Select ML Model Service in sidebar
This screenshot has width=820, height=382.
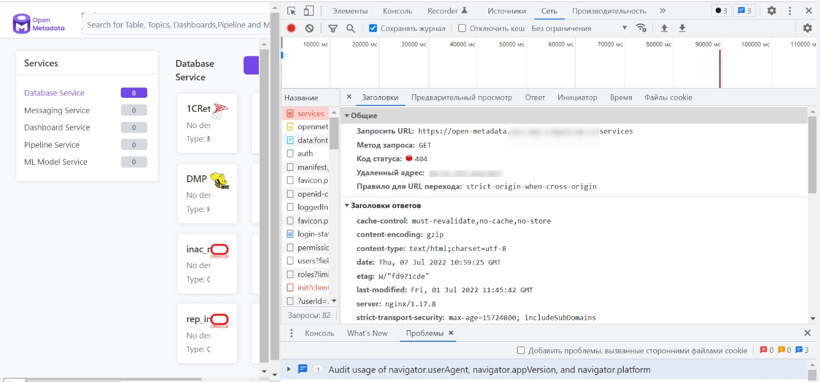56,162
